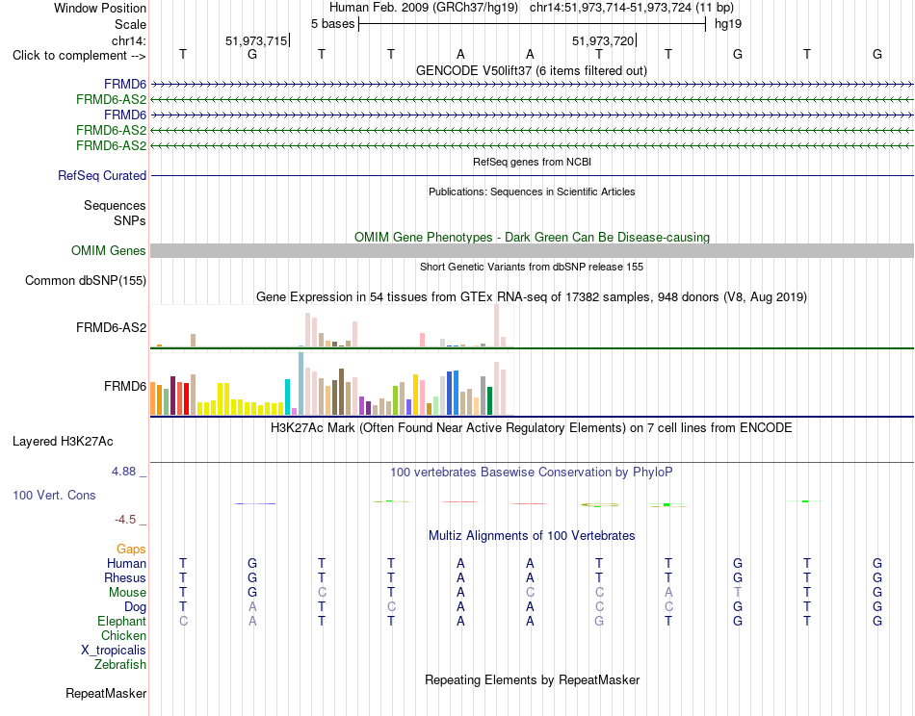Click the RefSeq Curated intron line
Screen dimensions: 915x716
pos(532,175)
